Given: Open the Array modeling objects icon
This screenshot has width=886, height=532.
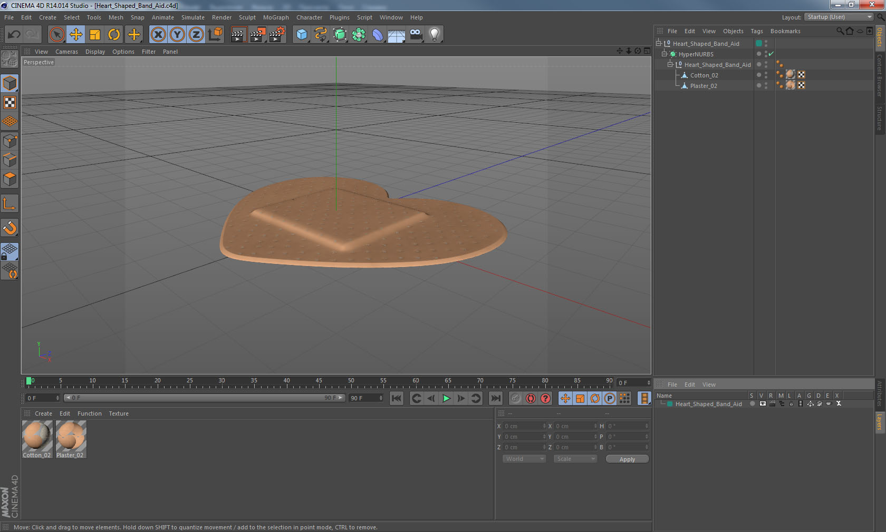Looking at the screenshot, I should 359,35.
